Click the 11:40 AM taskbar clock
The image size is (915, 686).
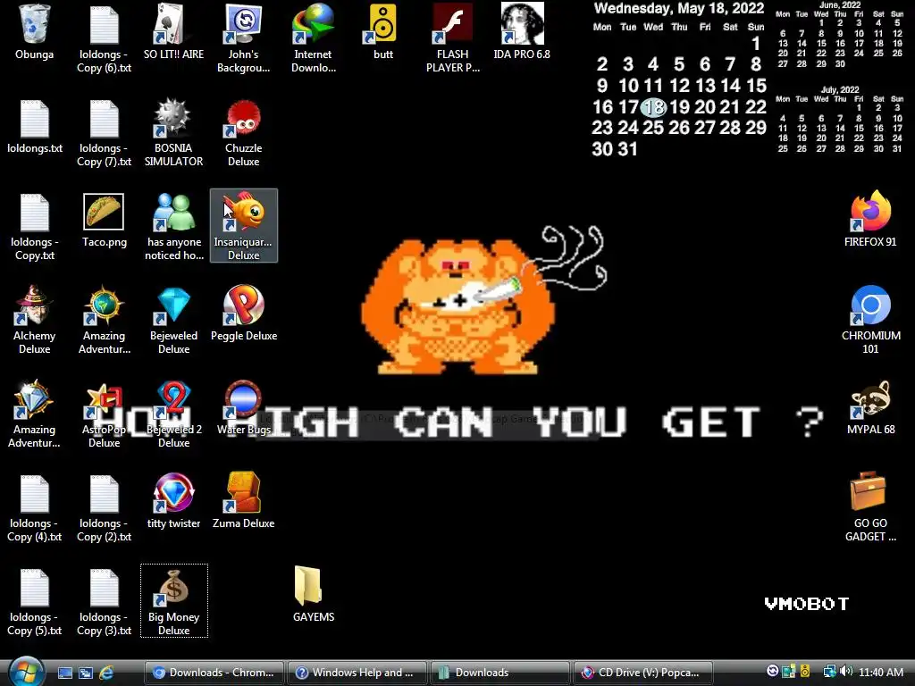881,673
